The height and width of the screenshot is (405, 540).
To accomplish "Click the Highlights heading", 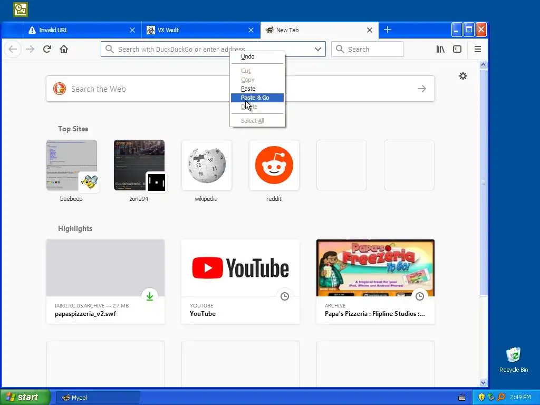I will [x=75, y=229].
